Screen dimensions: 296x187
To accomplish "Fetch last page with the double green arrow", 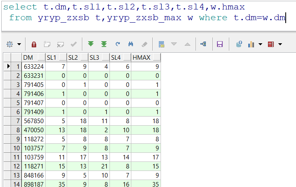I will click(x=104, y=44).
